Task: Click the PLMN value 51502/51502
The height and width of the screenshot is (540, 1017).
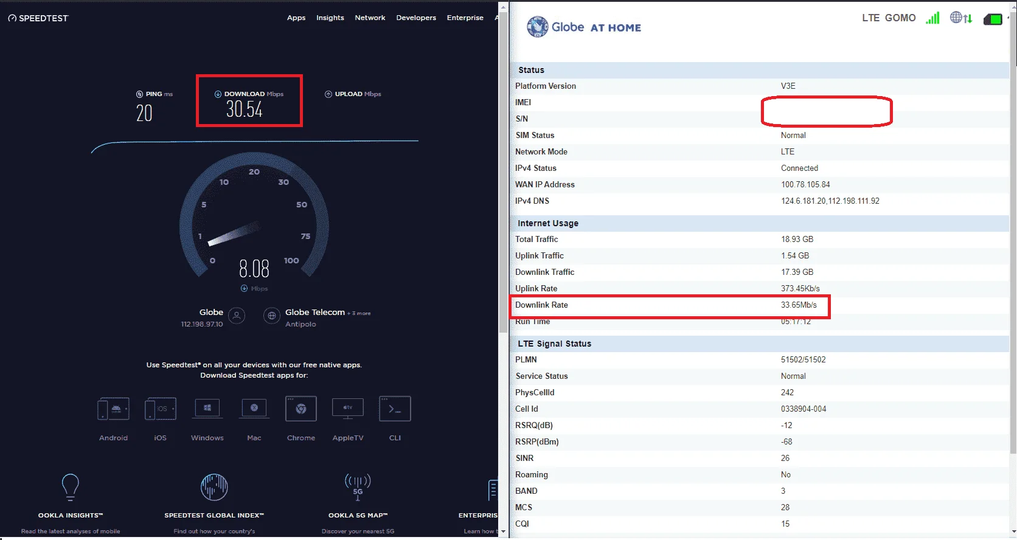Action: pos(804,359)
